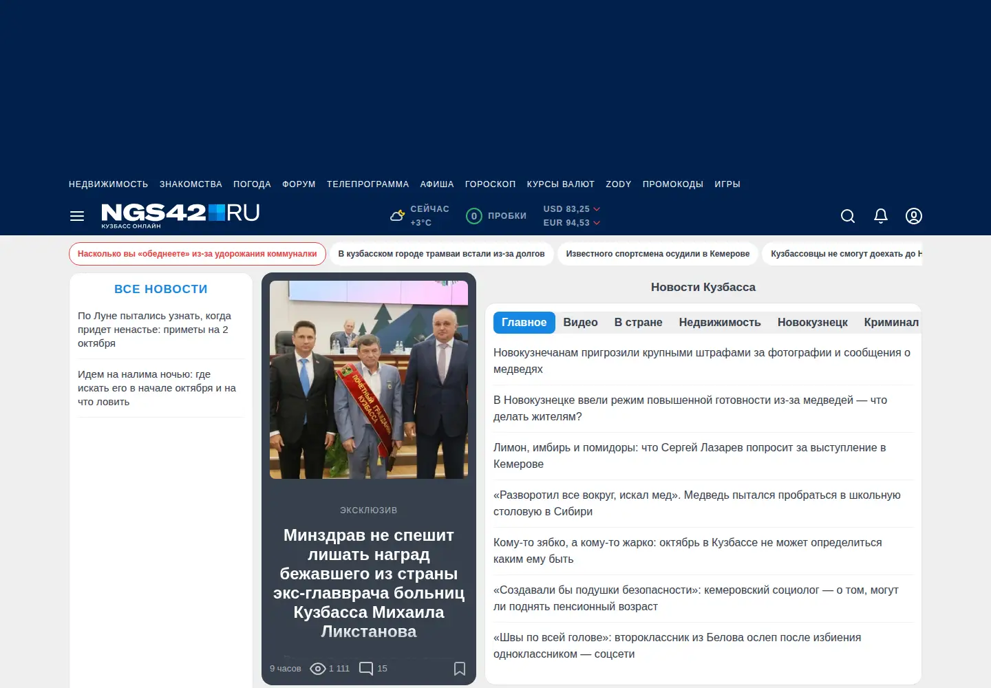Open the hamburger menu icon
The image size is (991, 688).
coord(77,216)
